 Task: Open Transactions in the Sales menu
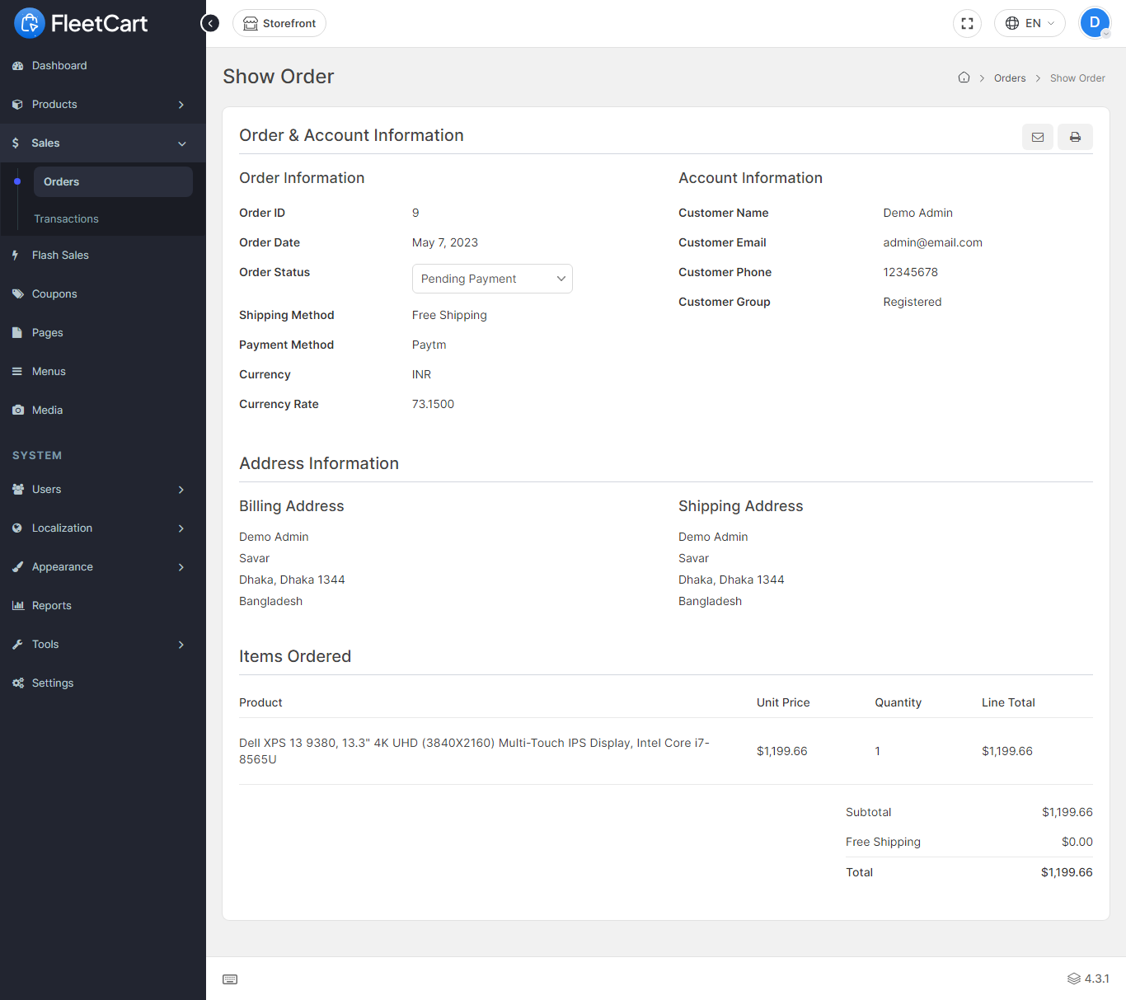(66, 219)
